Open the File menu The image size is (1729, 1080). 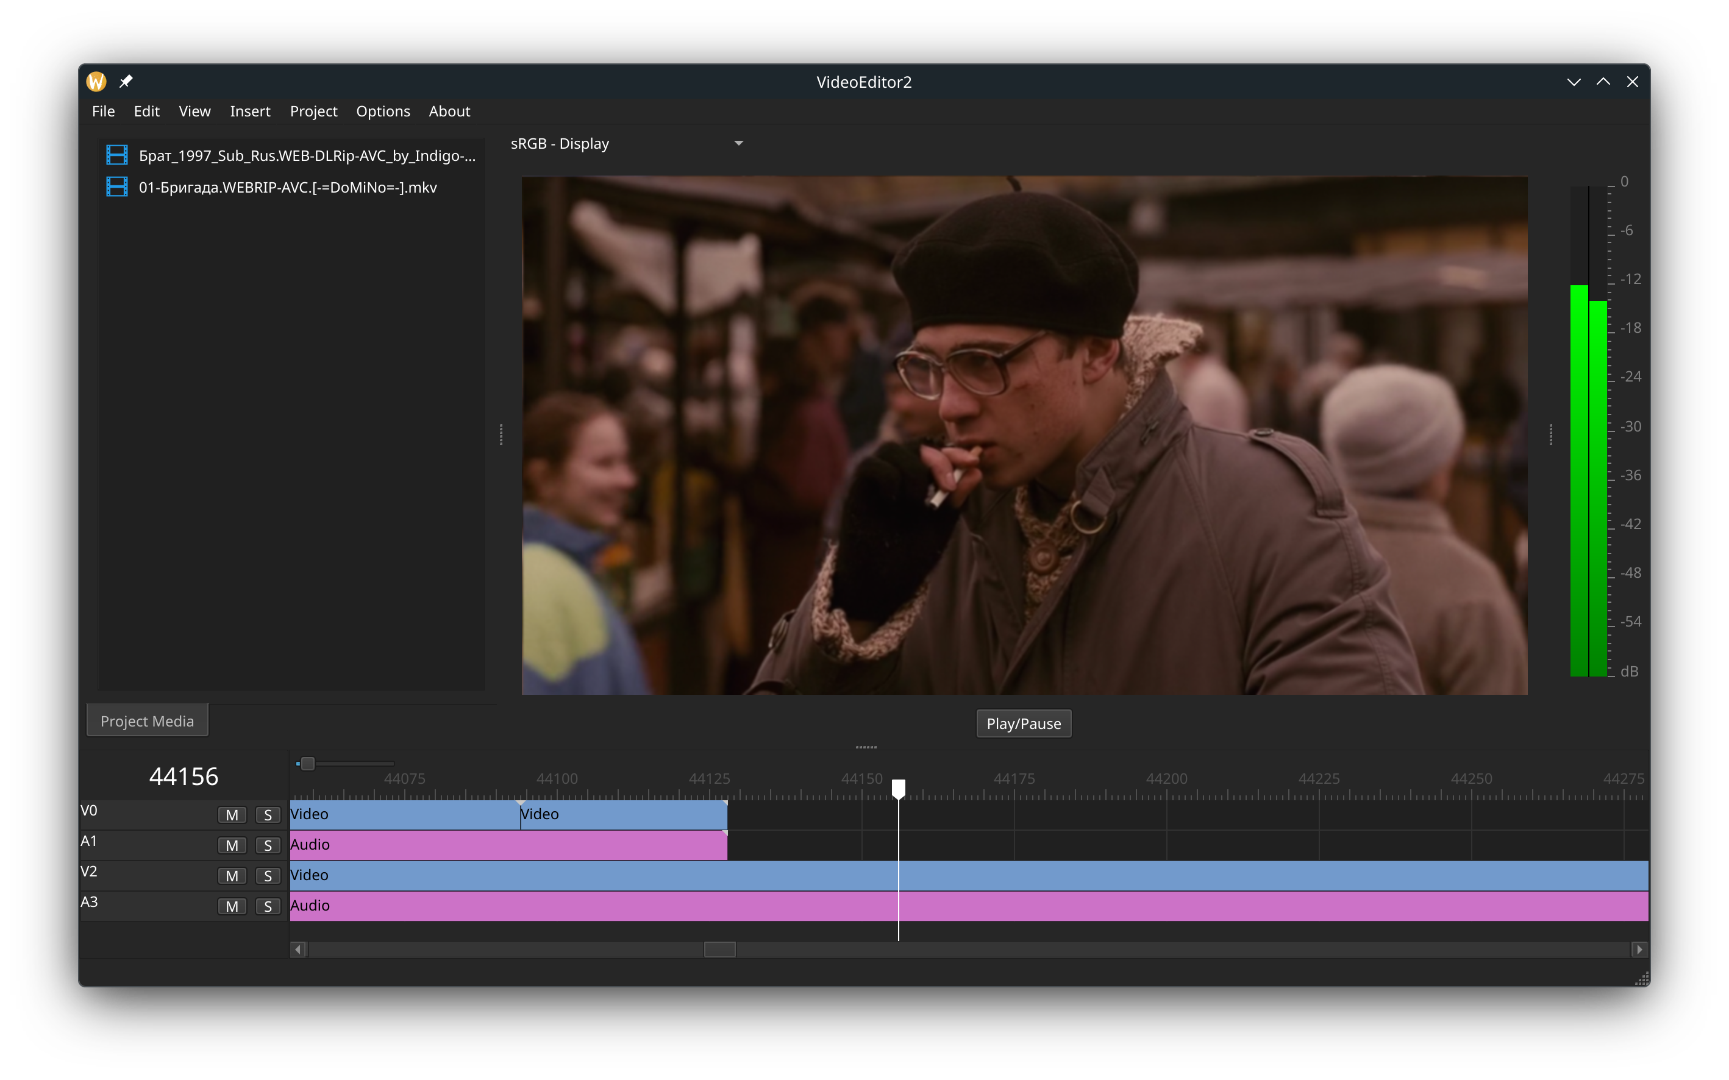(103, 112)
